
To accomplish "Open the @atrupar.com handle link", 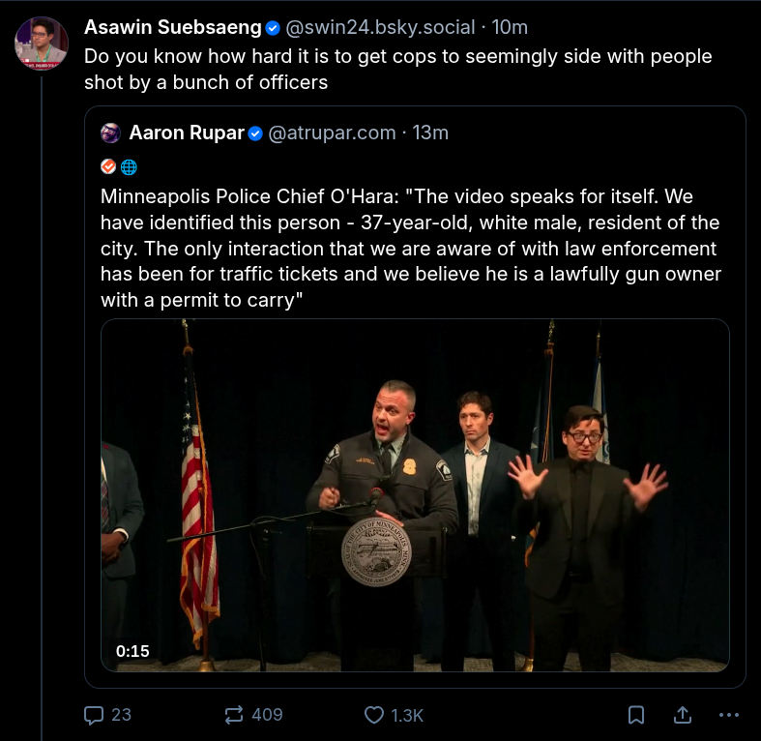I will pos(332,133).
